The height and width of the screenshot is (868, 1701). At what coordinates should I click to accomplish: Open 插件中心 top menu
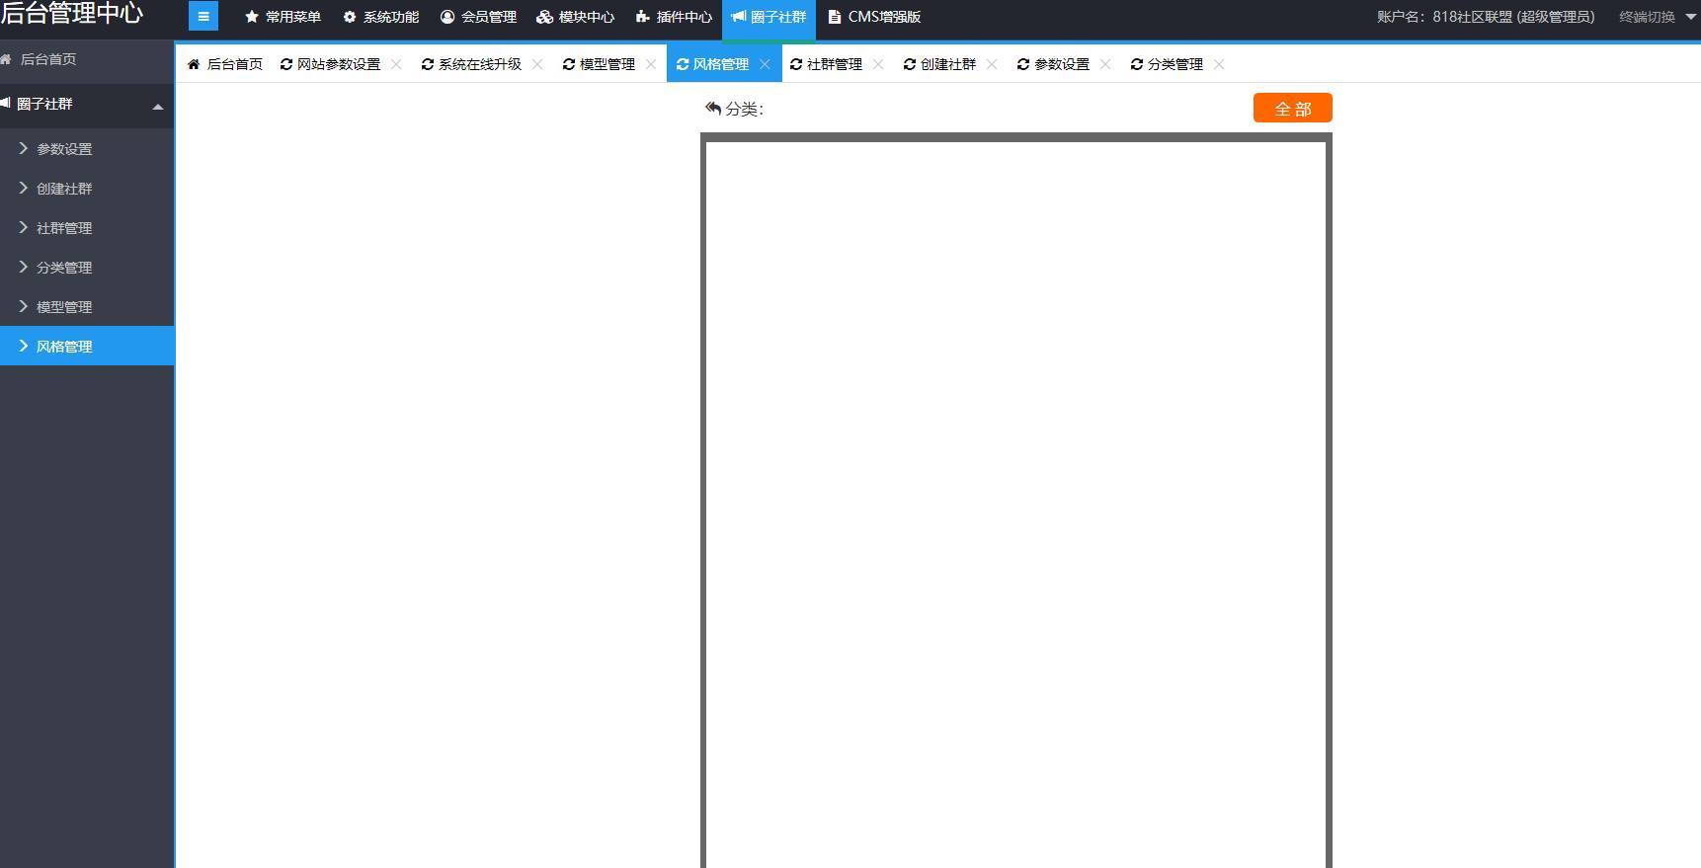click(674, 17)
